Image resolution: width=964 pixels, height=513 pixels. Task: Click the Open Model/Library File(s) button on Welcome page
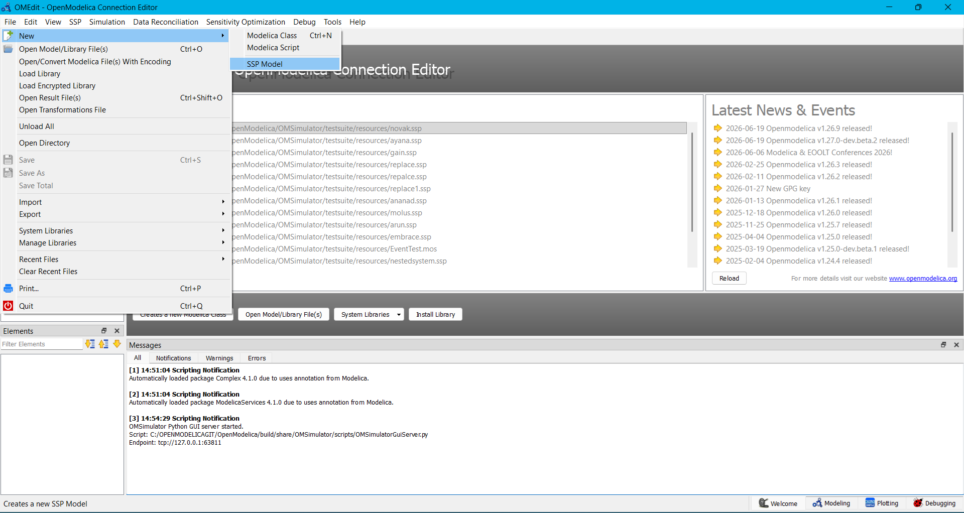(x=284, y=314)
